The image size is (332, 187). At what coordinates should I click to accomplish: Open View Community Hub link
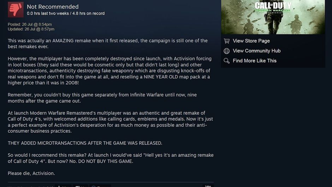pyautogui.click(x=257, y=51)
